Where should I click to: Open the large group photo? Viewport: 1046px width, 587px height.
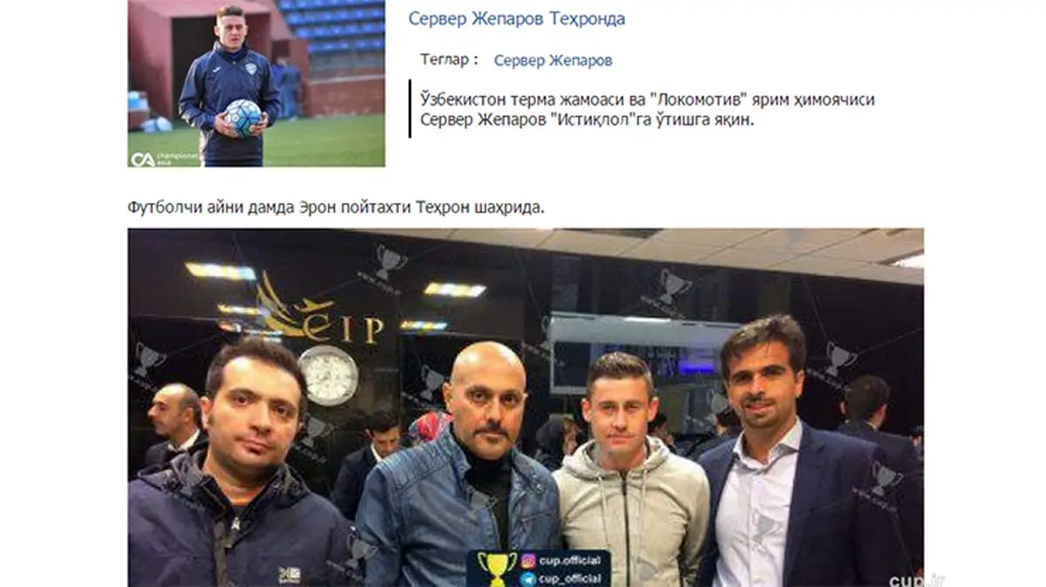coord(526,408)
